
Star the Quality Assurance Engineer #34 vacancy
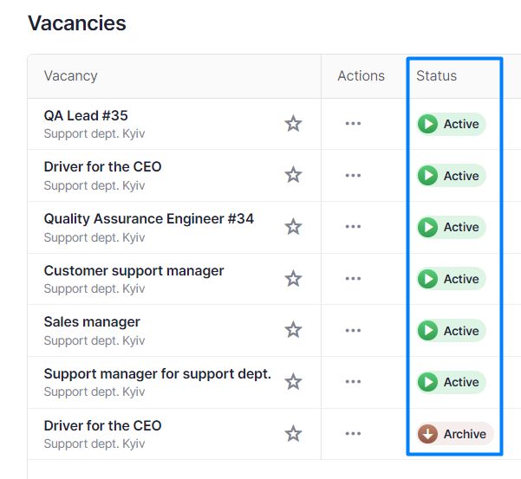click(293, 227)
